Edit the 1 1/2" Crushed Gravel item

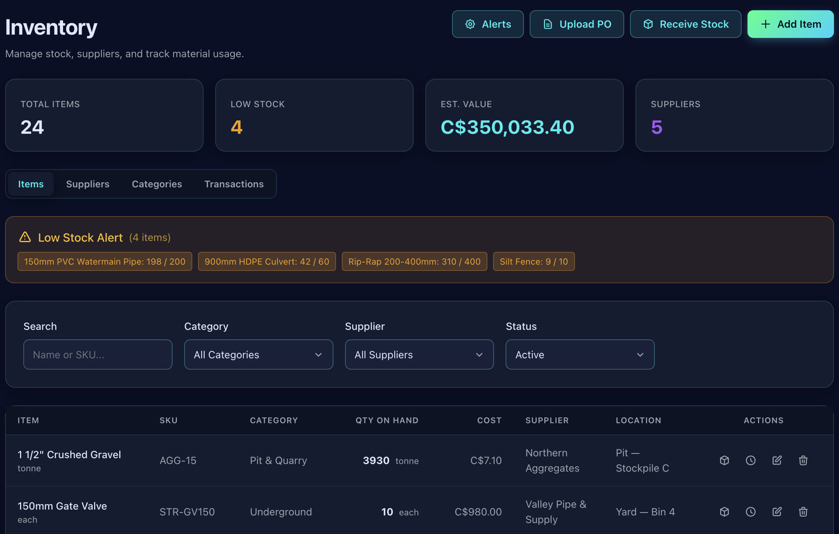point(777,460)
